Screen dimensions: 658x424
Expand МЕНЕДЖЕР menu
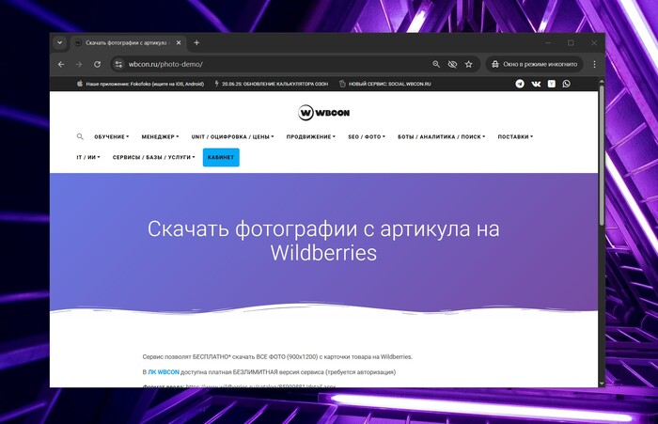[x=160, y=137]
